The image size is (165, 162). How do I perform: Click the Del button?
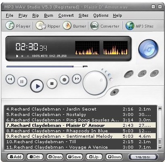pyautogui.click(x=35, y=157)
